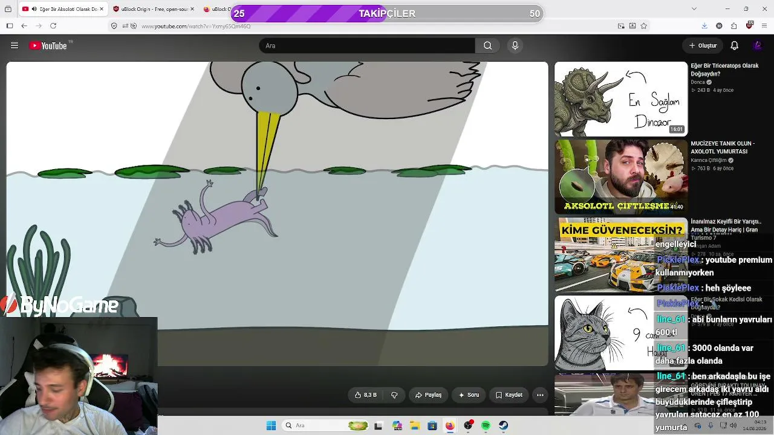This screenshot has width=774, height=435.
Task: Open the YouTube guide hamburger menu
Action: coord(15,45)
